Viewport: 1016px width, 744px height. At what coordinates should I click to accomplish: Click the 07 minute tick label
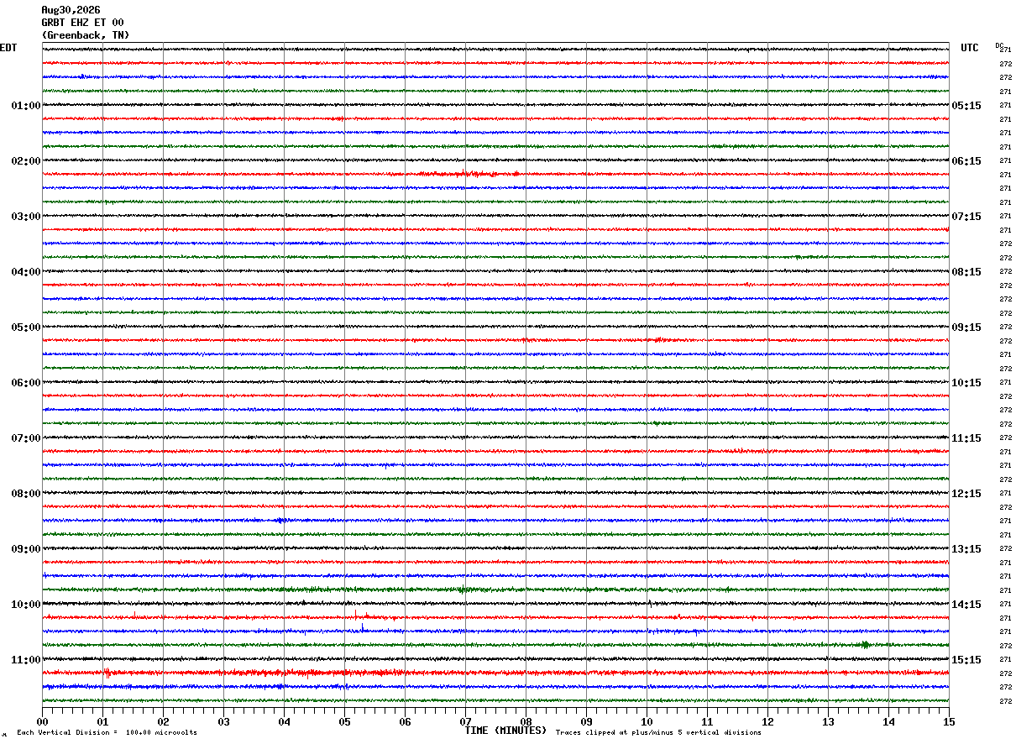465,721
